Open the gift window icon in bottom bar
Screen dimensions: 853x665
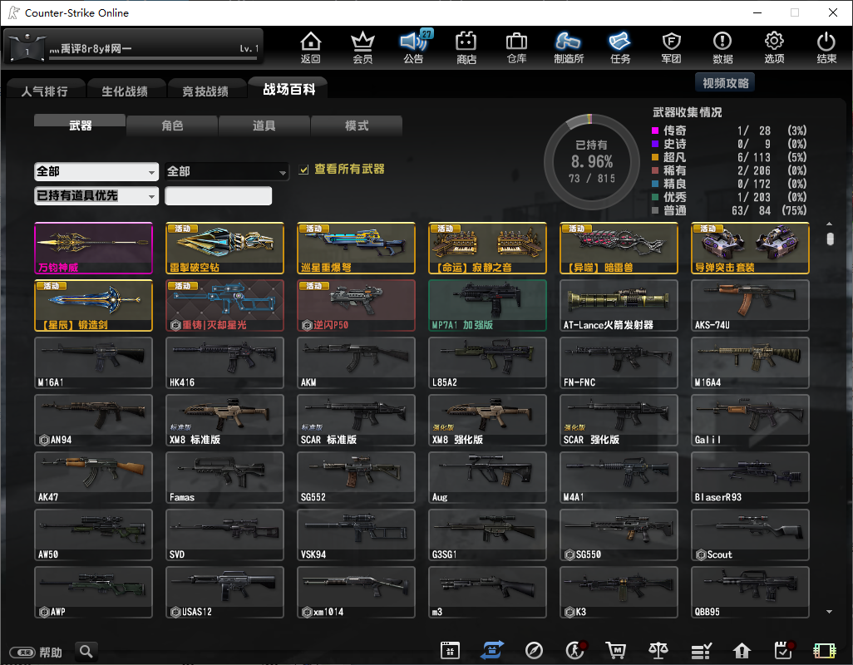450,650
